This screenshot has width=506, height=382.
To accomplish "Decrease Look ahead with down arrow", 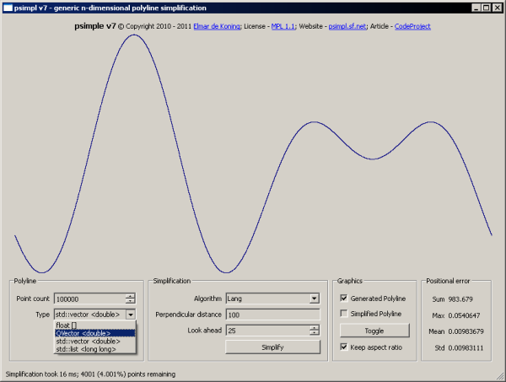I will (315, 332).
